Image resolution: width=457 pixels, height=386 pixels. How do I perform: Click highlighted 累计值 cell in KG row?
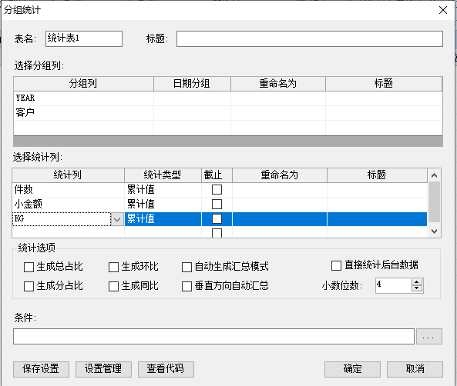(x=163, y=219)
